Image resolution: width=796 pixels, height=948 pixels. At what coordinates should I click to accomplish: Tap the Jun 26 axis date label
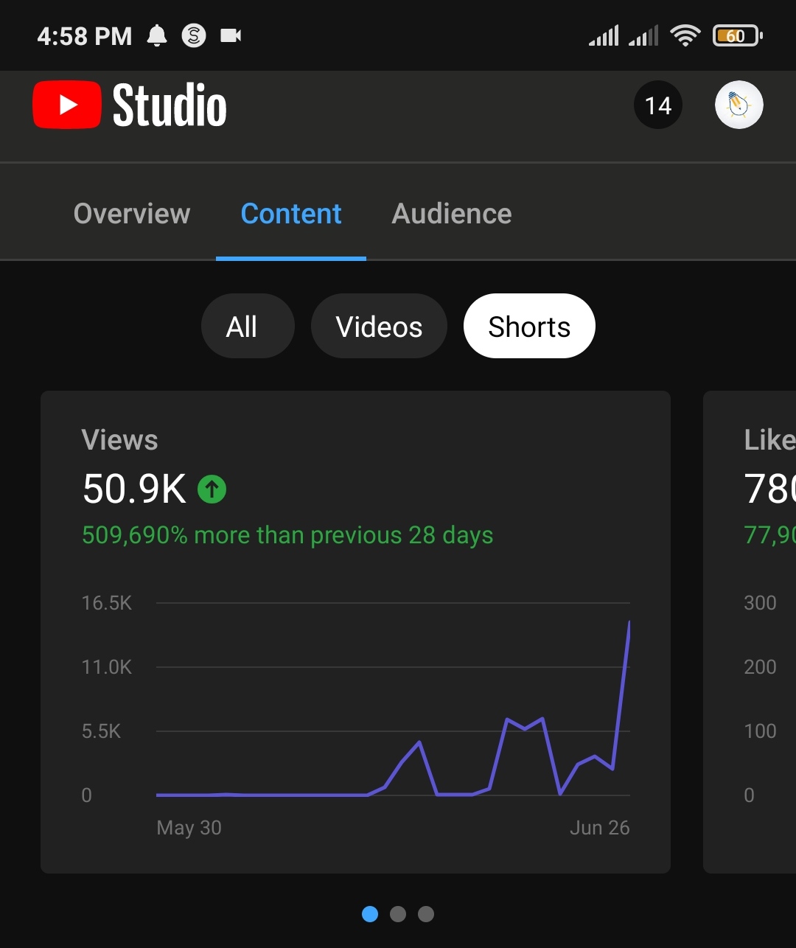click(599, 828)
